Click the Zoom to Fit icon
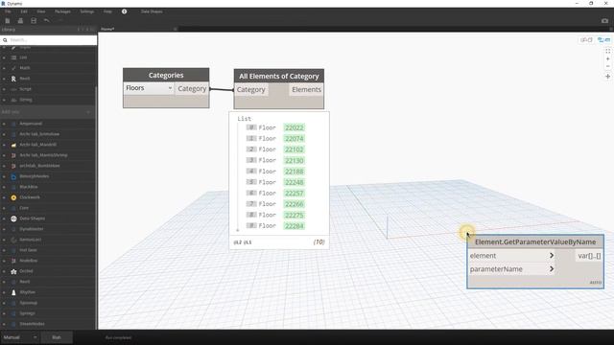 [x=607, y=51]
